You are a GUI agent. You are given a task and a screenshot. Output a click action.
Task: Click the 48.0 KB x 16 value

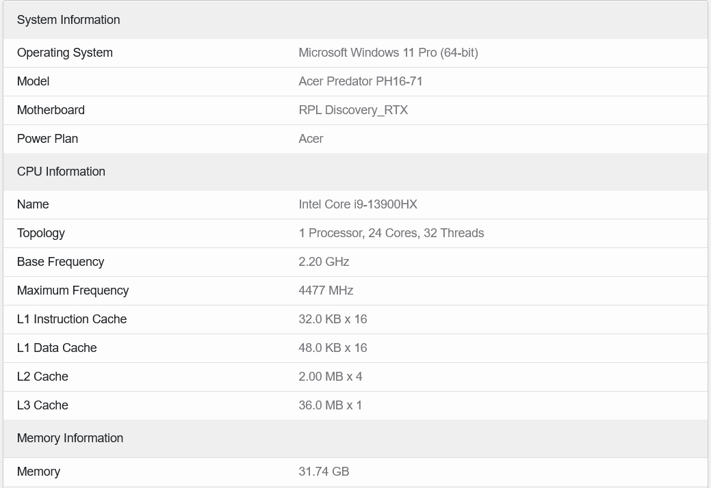[x=333, y=348]
